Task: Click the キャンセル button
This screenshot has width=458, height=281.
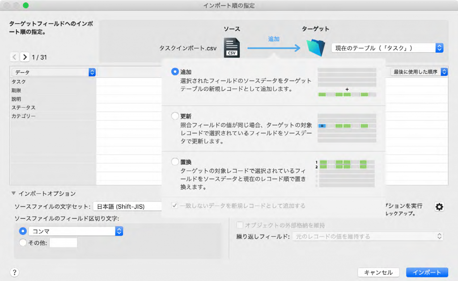Action: tap(378, 272)
